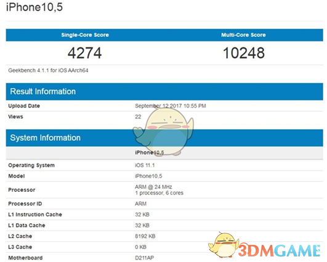Image resolution: width=327 pixels, height=262 pixels.
Task: Click the 8192 KB value
Action: 145,236
